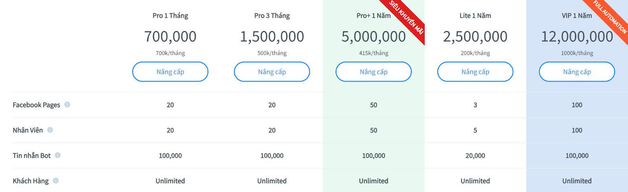Choose Nâng cấp under Pro+ 1 Năm
628x192 pixels.
tap(374, 72)
